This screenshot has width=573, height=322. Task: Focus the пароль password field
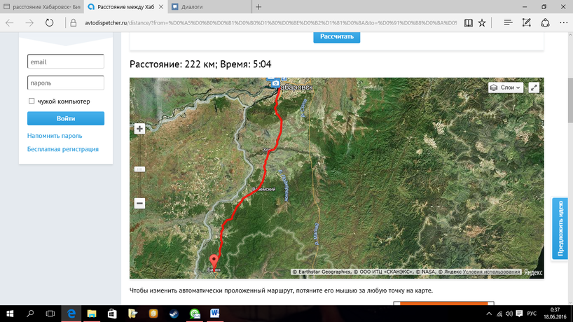[66, 83]
